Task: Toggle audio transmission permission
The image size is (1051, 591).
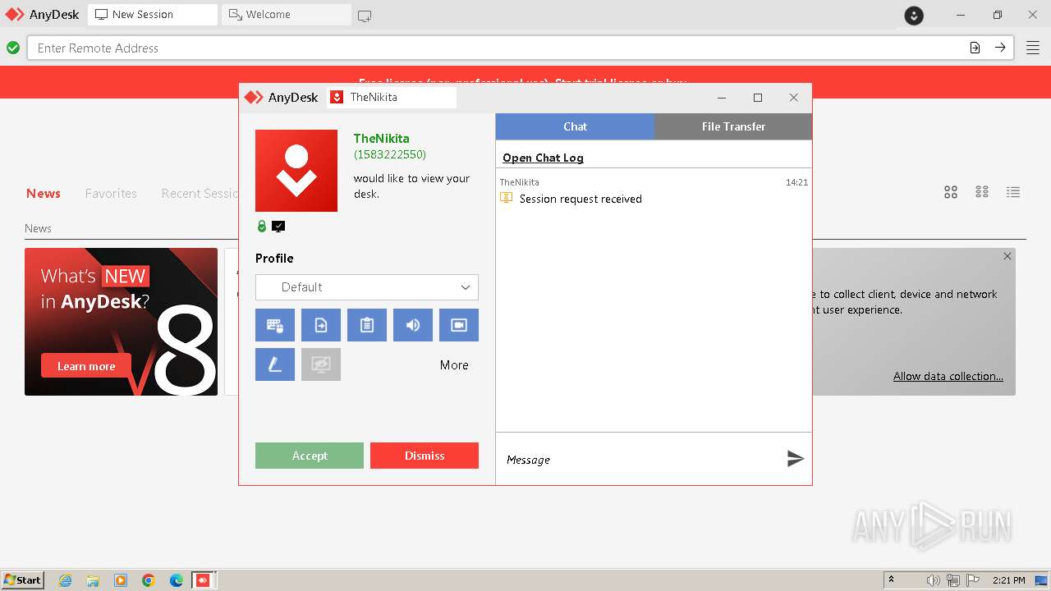Action: (413, 325)
